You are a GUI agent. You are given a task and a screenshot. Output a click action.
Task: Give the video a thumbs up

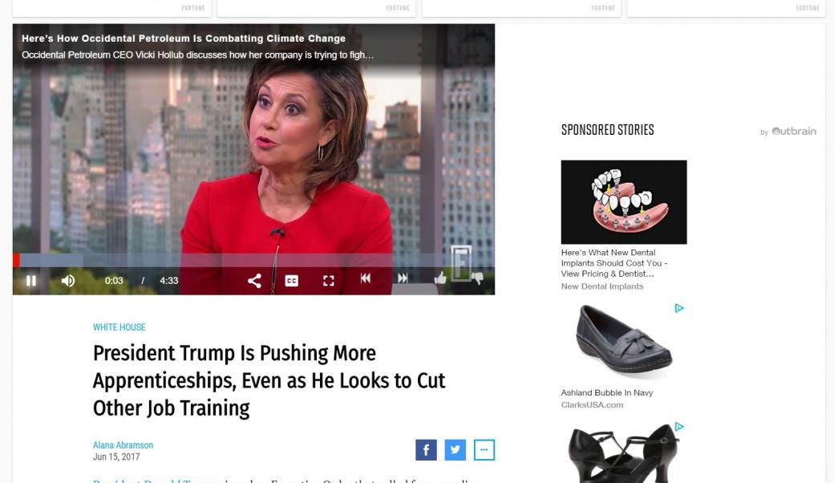click(x=440, y=278)
